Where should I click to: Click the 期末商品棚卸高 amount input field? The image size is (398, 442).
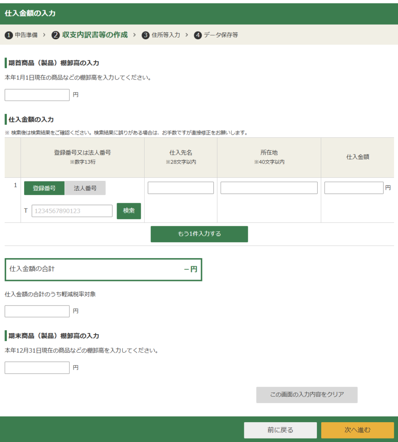click(37, 368)
